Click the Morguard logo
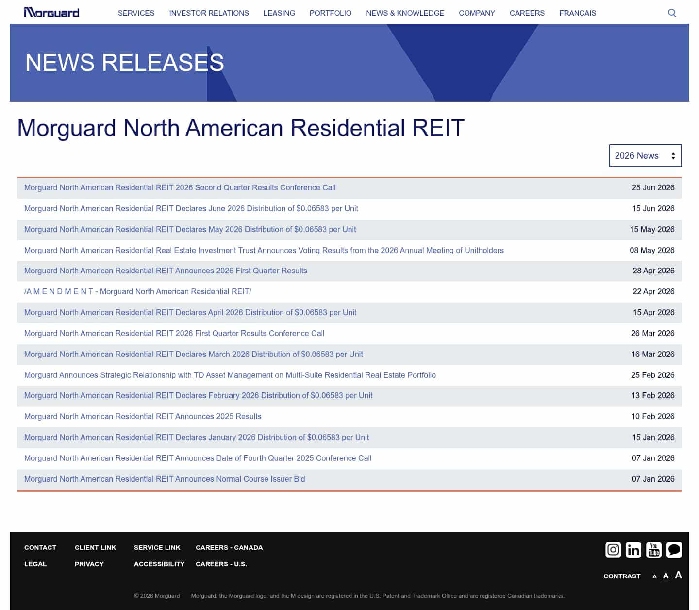 click(x=51, y=12)
